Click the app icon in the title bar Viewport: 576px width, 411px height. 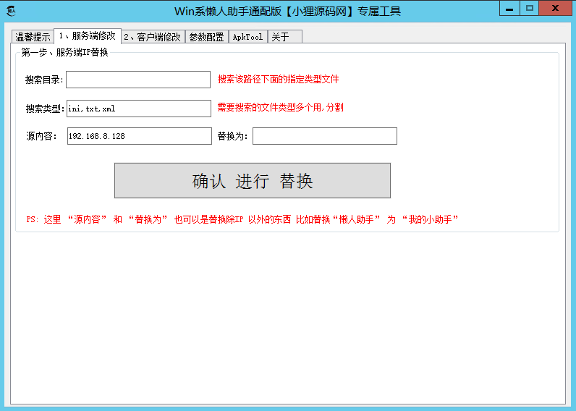(11, 11)
